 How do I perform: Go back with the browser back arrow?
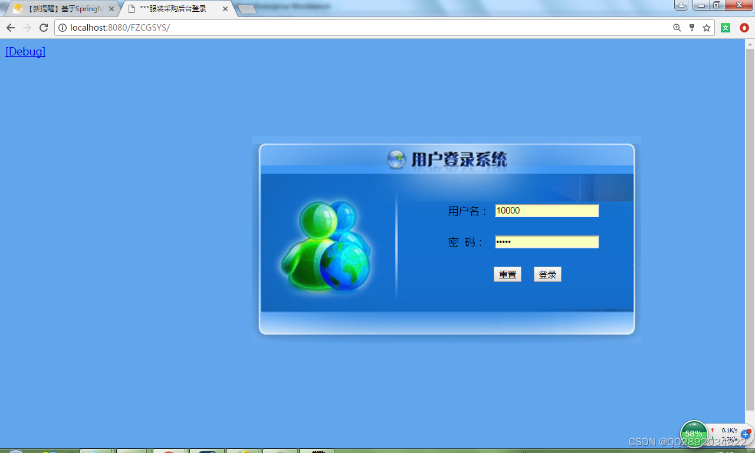[11, 28]
